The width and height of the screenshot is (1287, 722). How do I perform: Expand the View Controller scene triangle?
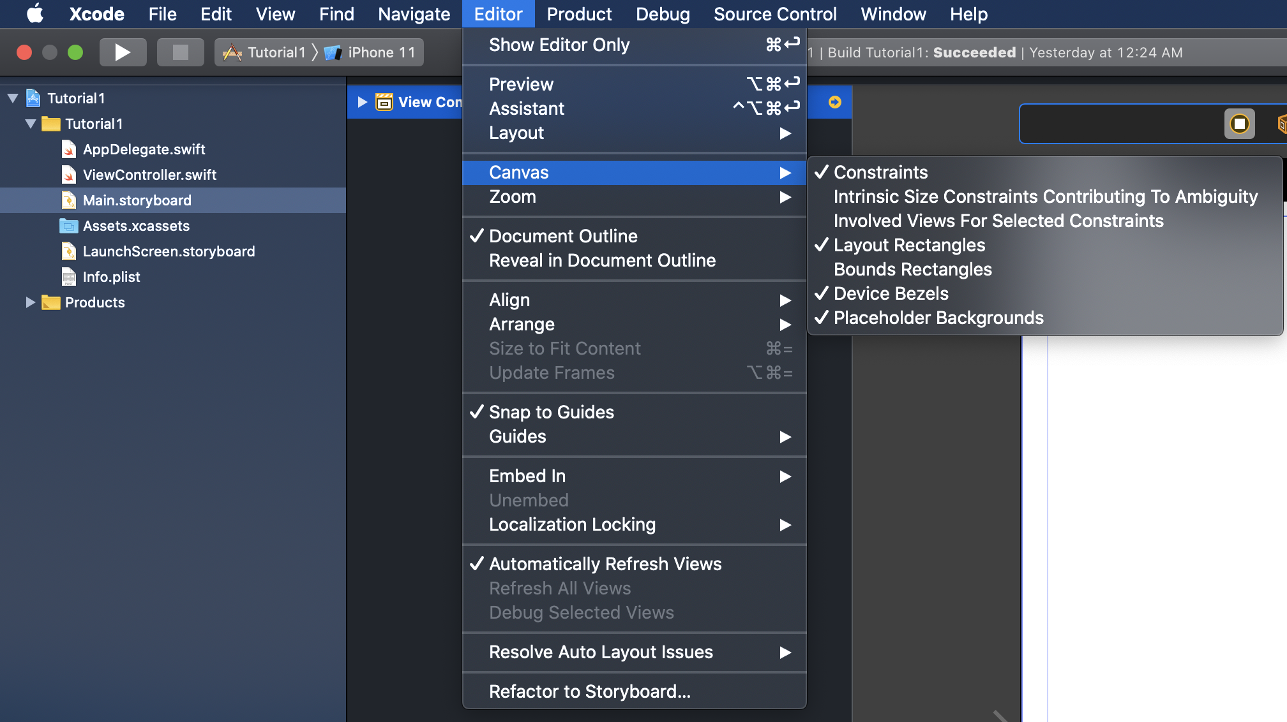pos(362,102)
